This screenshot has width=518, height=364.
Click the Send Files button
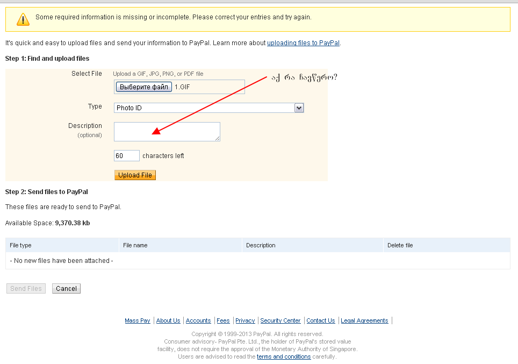[x=26, y=288]
